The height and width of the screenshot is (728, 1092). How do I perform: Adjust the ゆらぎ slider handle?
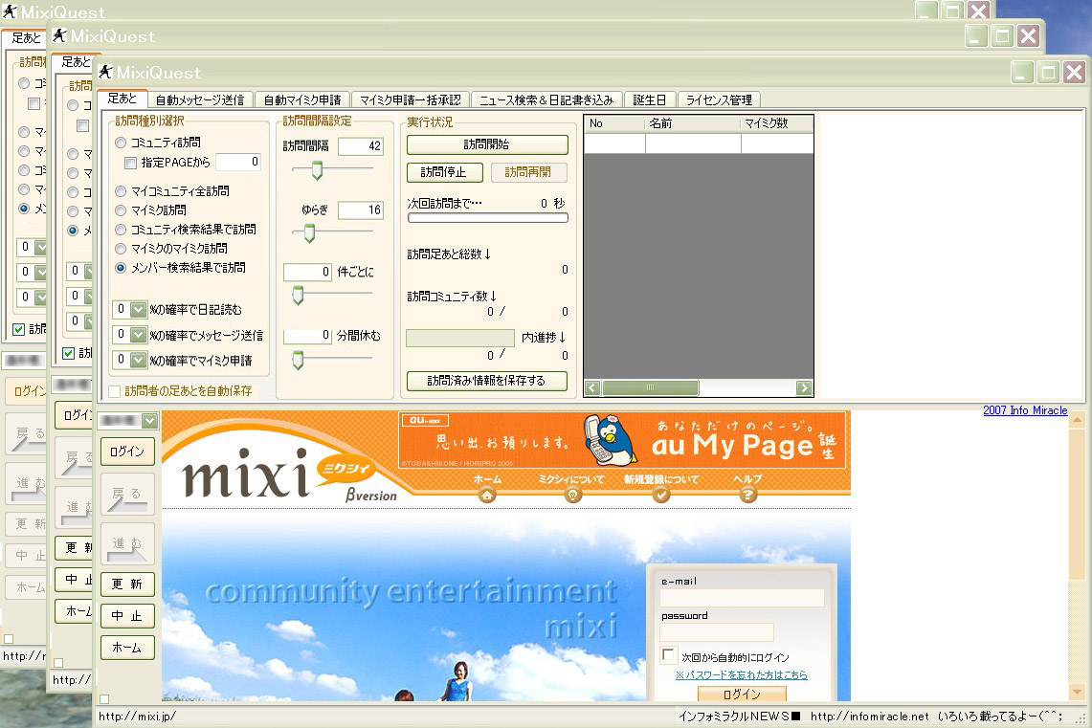click(x=309, y=233)
